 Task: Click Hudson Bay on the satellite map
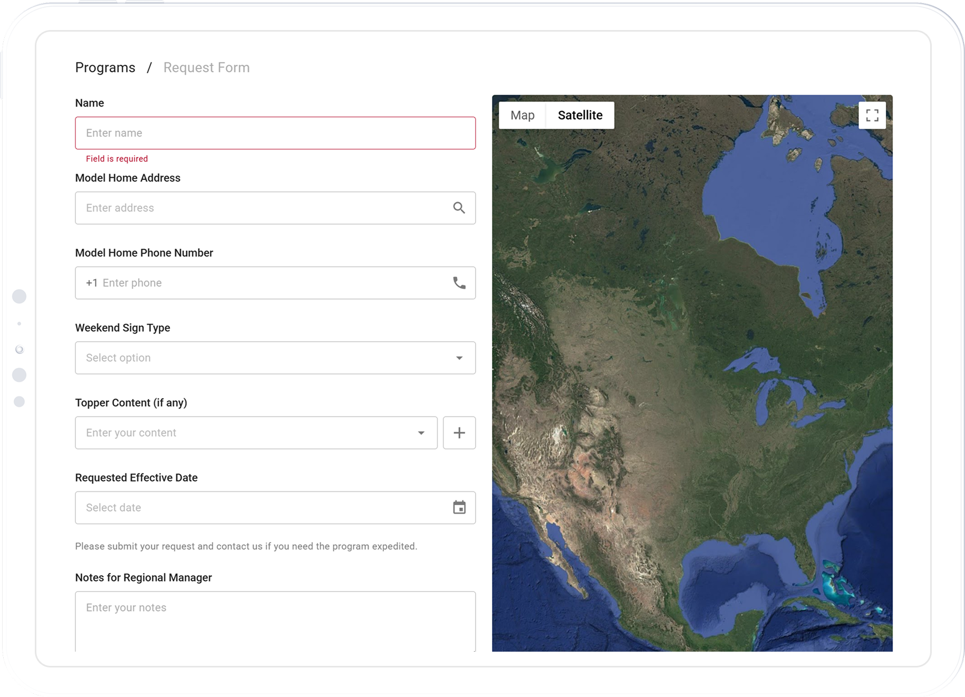pyautogui.click(x=770, y=200)
